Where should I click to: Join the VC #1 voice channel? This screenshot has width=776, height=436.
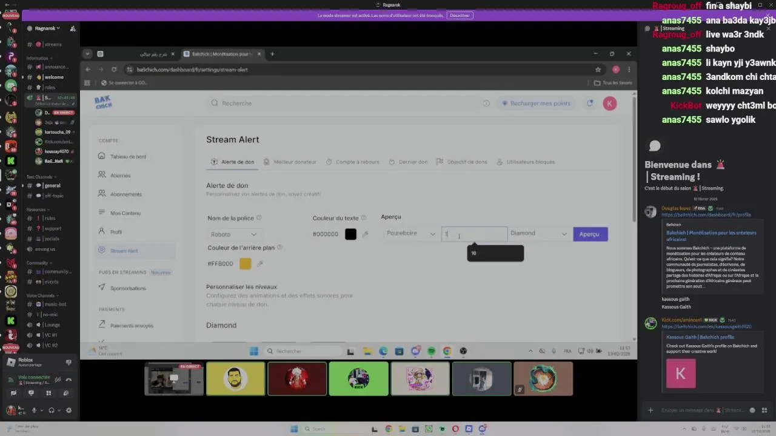click(x=51, y=335)
